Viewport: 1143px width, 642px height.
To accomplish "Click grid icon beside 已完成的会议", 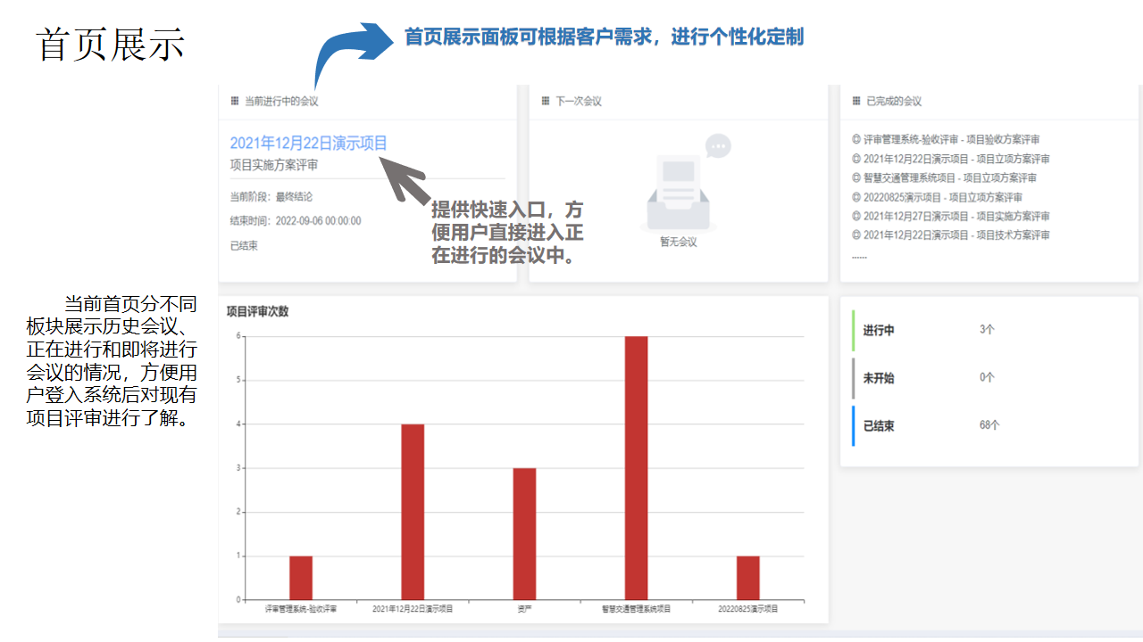I will pyautogui.click(x=856, y=102).
